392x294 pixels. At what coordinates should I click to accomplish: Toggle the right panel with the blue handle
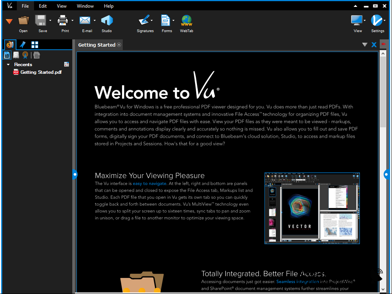[387, 174]
